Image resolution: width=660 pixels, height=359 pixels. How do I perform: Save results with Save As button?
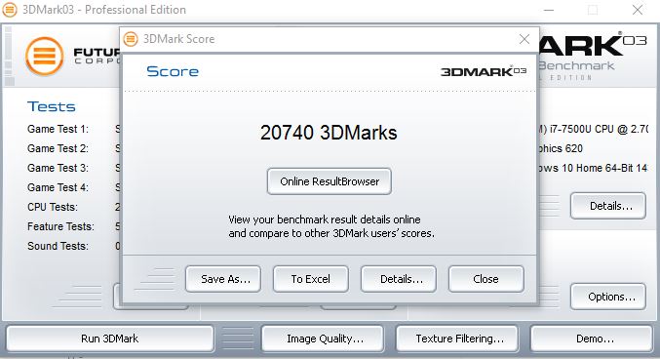223,279
